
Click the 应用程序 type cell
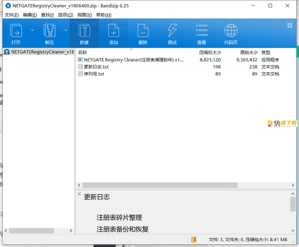pos(270,60)
